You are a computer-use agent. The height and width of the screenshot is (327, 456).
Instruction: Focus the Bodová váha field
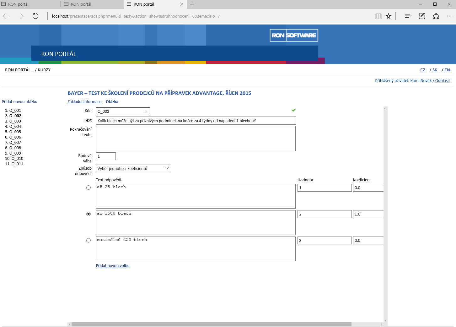tap(106, 156)
